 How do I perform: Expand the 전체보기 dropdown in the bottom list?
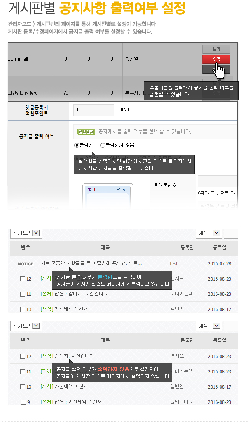pyautogui.click(x=26, y=326)
